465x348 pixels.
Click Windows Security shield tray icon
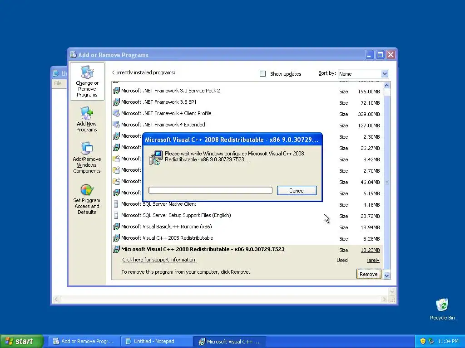tap(423, 341)
